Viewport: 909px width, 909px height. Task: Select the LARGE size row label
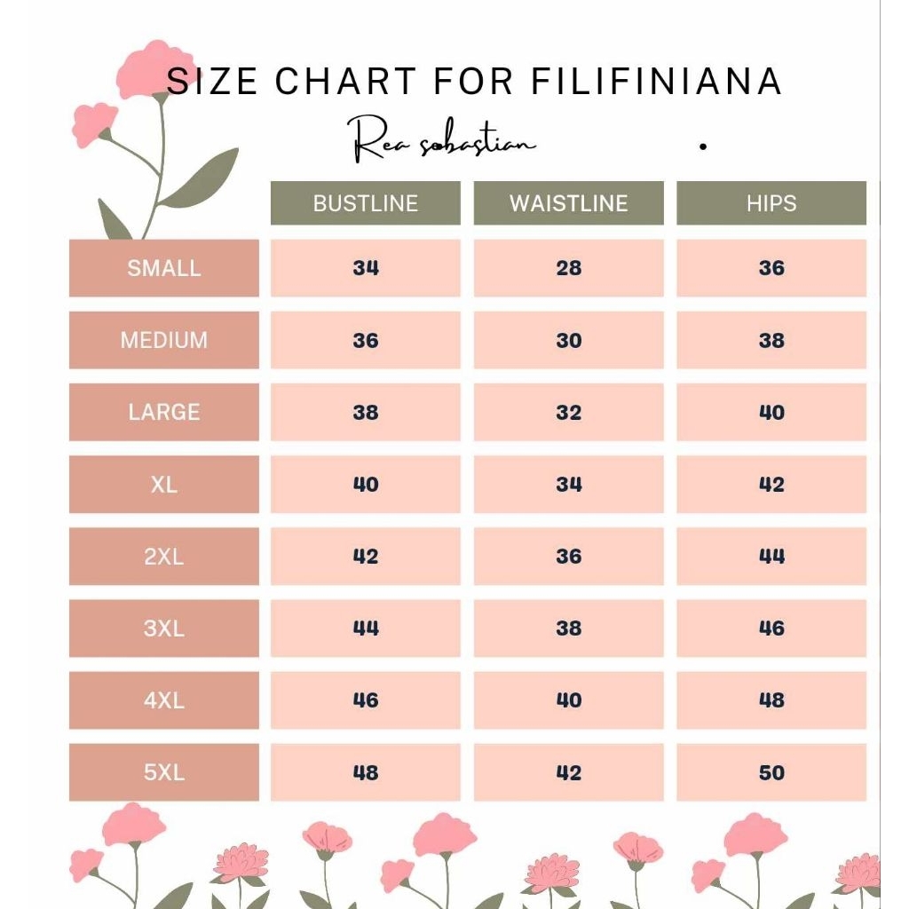coord(164,412)
